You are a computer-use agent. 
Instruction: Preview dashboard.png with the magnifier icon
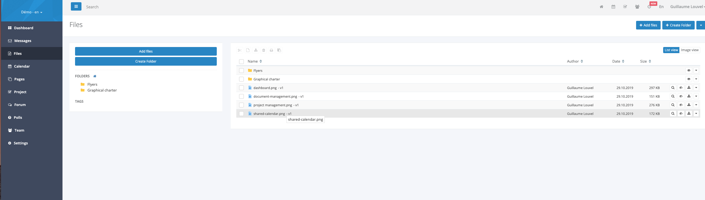click(x=673, y=88)
